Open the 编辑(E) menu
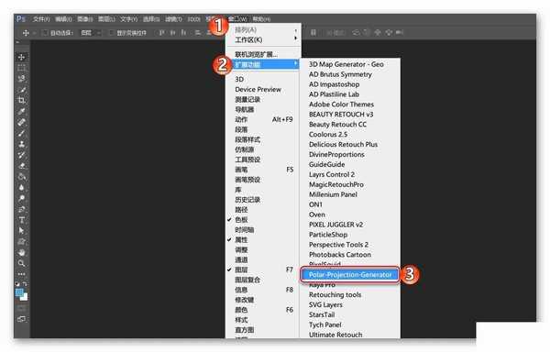 63,19
